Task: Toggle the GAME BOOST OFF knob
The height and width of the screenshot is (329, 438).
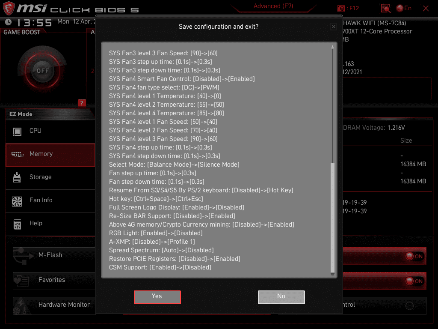Action: click(43, 71)
